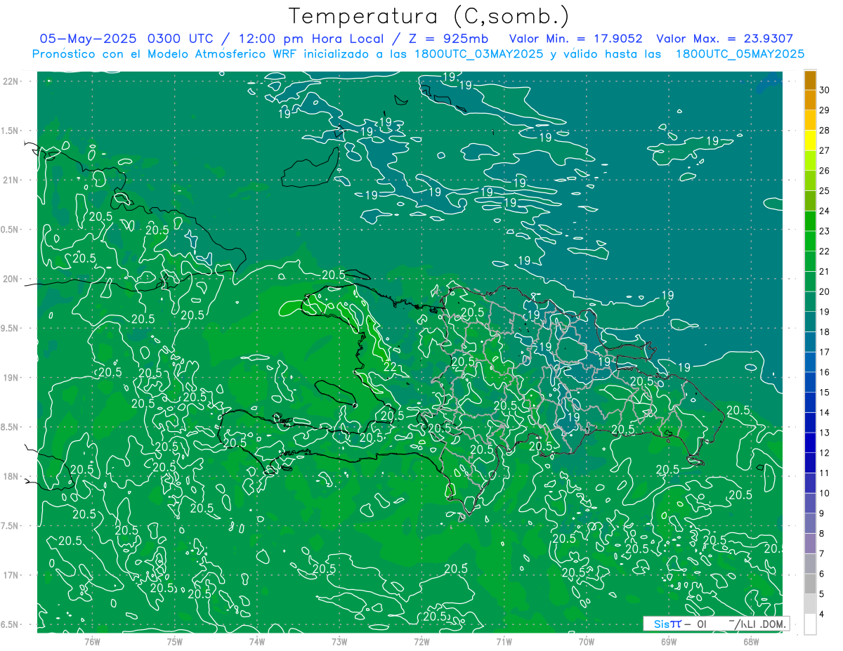Click the "17N" latitude label
This screenshot has height=651, width=843.
click(x=11, y=575)
